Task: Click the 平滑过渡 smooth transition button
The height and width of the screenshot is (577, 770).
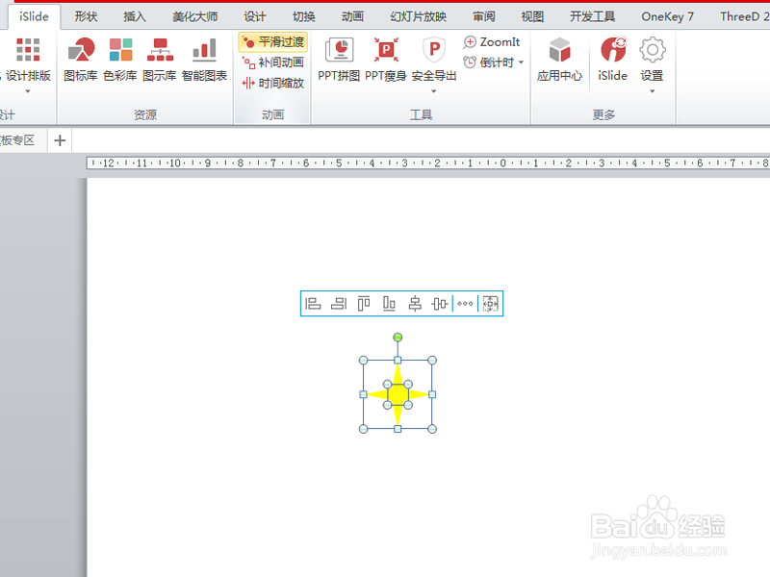Action: pos(273,42)
